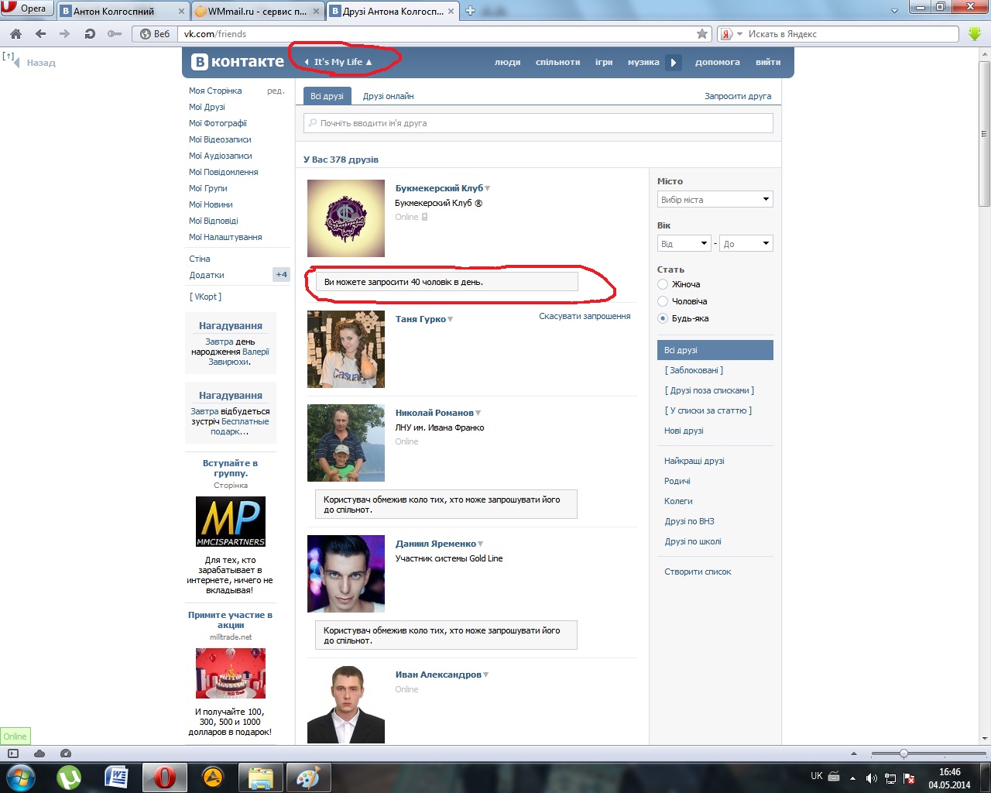Open Николай Романов's profile photo
The width and height of the screenshot is (991, 793).
pyautogui.click(x=346, y=443)
